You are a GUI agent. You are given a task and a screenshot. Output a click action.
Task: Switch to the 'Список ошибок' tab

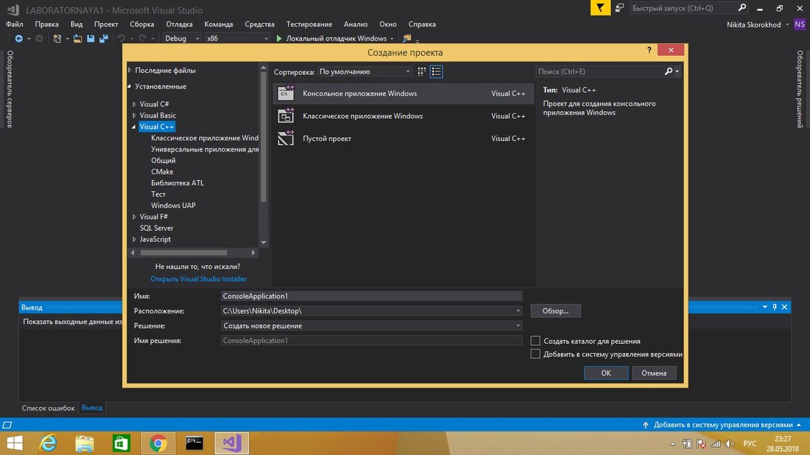point(49,408)
